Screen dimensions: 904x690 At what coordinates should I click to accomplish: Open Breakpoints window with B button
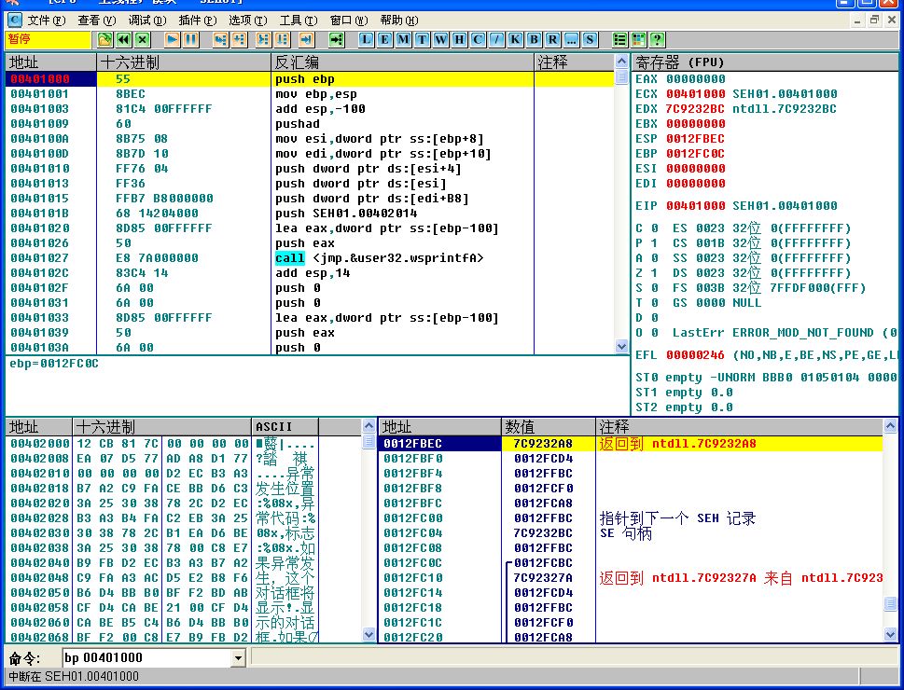(x=534, y=40)
